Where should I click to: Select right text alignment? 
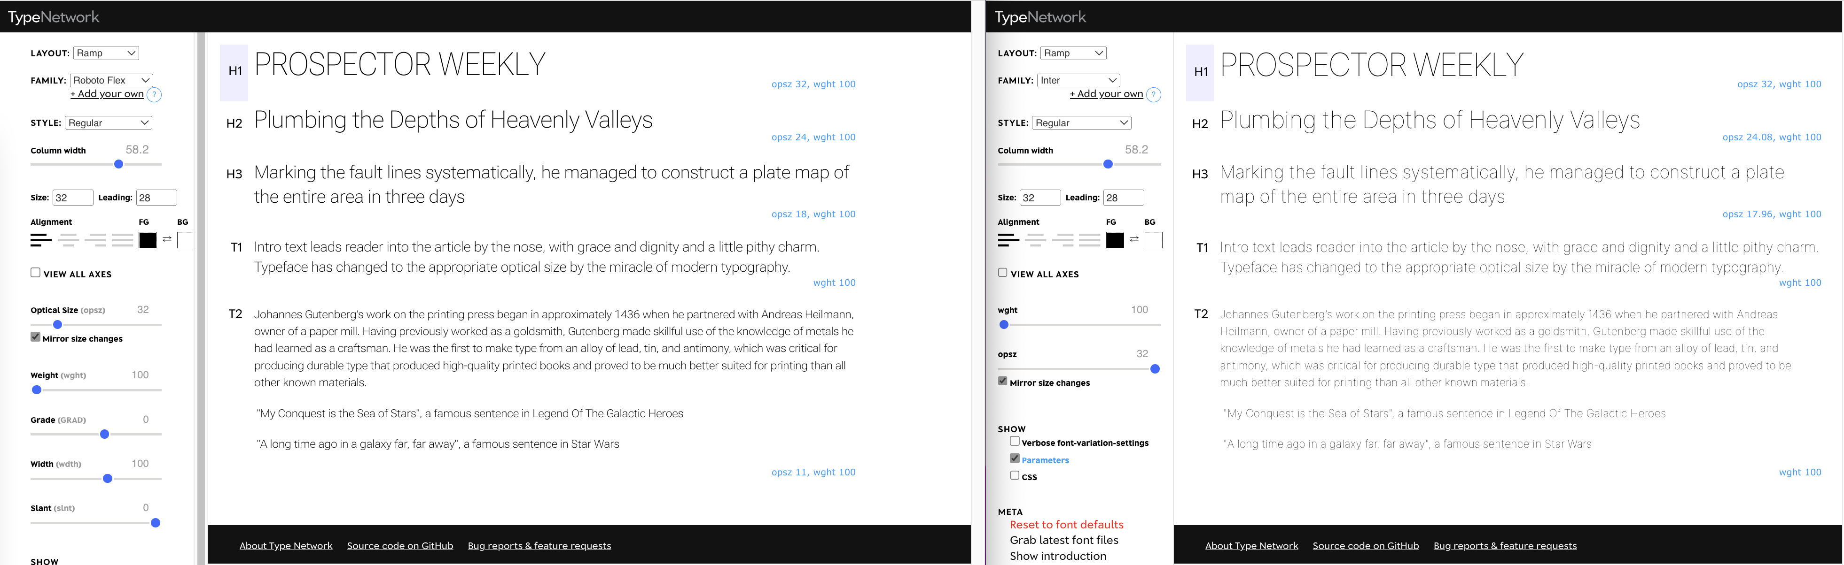95,240
